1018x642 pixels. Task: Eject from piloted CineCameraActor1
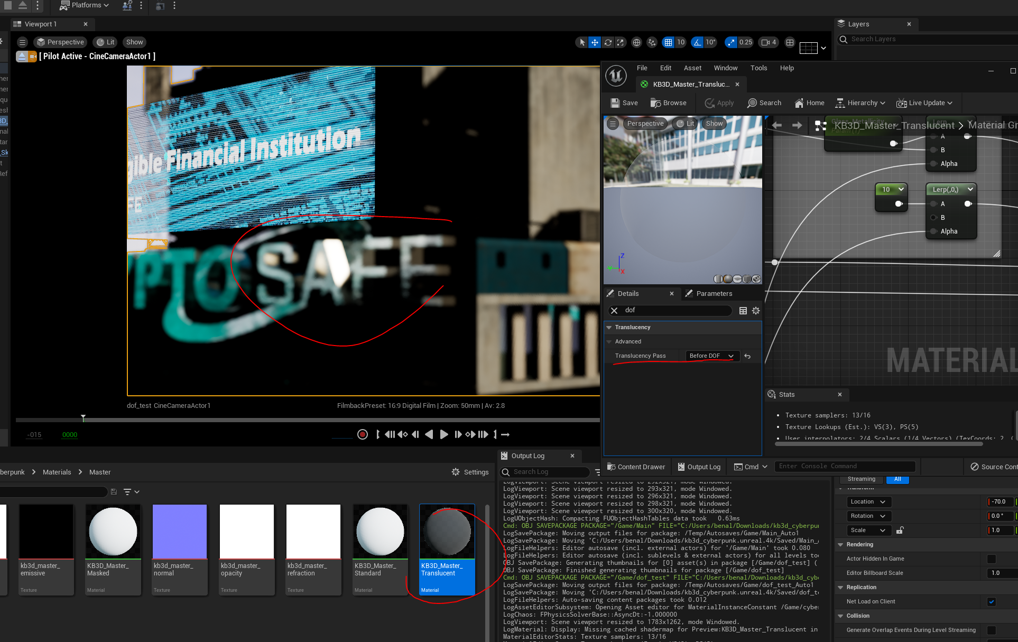point(22,56)
